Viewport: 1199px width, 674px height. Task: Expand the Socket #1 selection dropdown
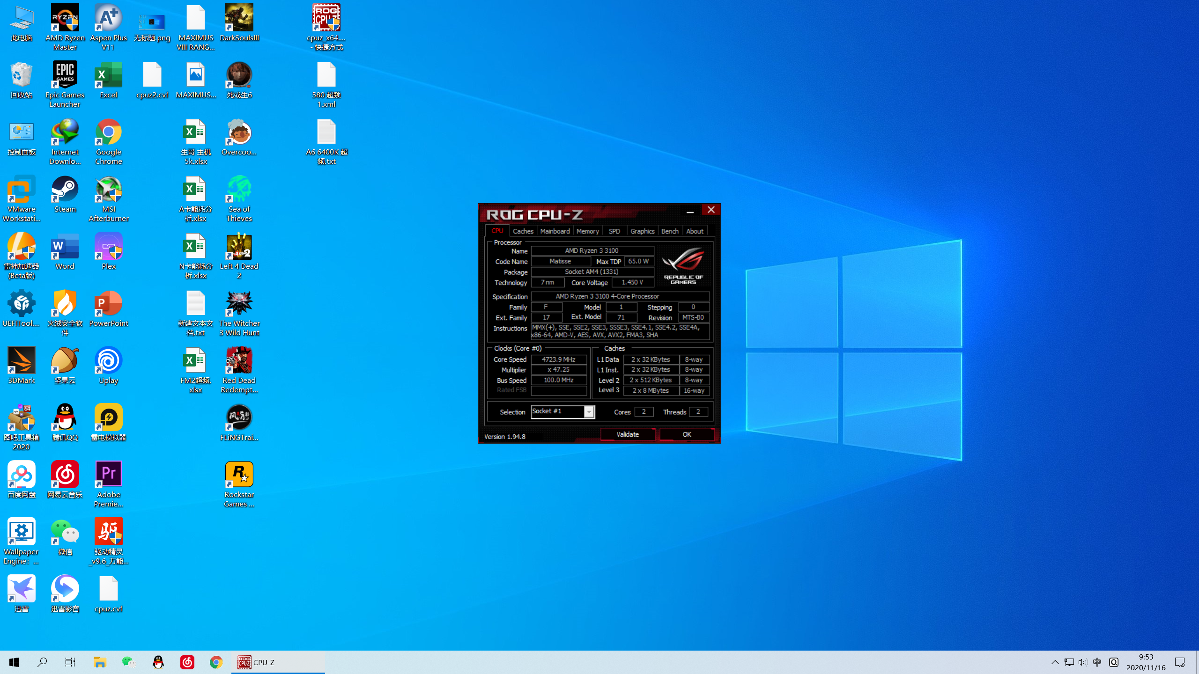(589, 411)
